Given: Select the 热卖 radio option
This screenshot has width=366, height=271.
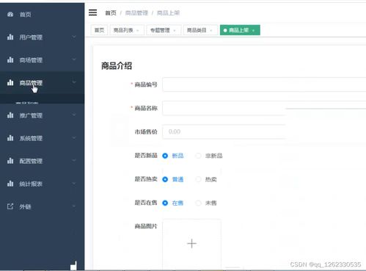Looking at the screenshot, I should pos(198,179).
